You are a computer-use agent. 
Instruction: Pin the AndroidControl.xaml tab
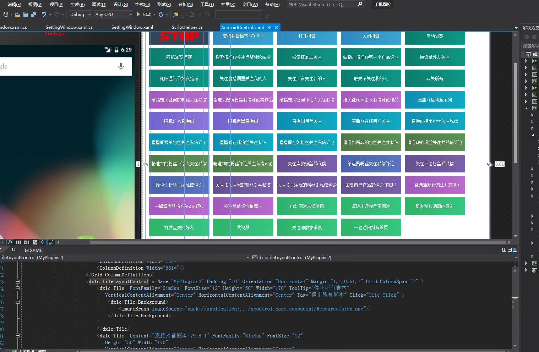270,27
